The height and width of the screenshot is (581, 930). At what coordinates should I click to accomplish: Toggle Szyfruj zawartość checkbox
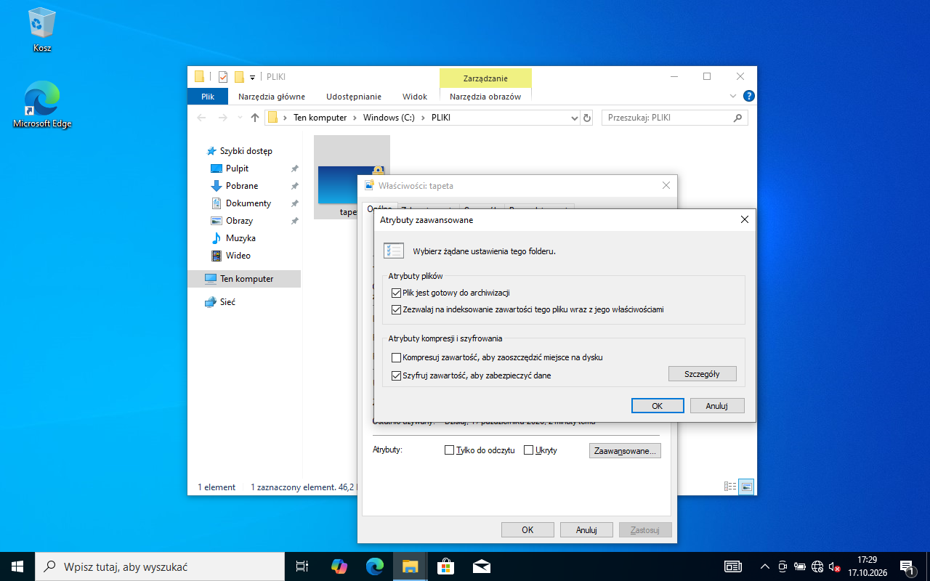tap(396, 376)
